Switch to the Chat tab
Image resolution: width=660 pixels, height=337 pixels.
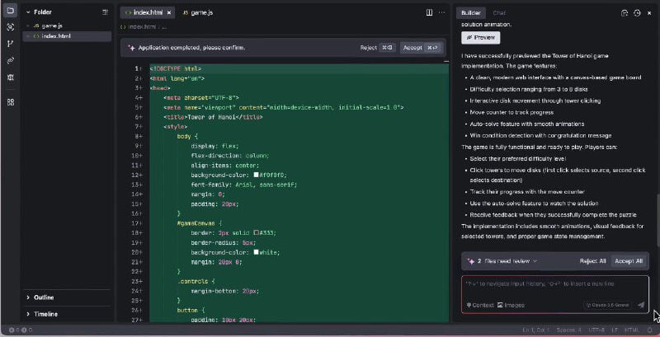click(x=499, y=13)
